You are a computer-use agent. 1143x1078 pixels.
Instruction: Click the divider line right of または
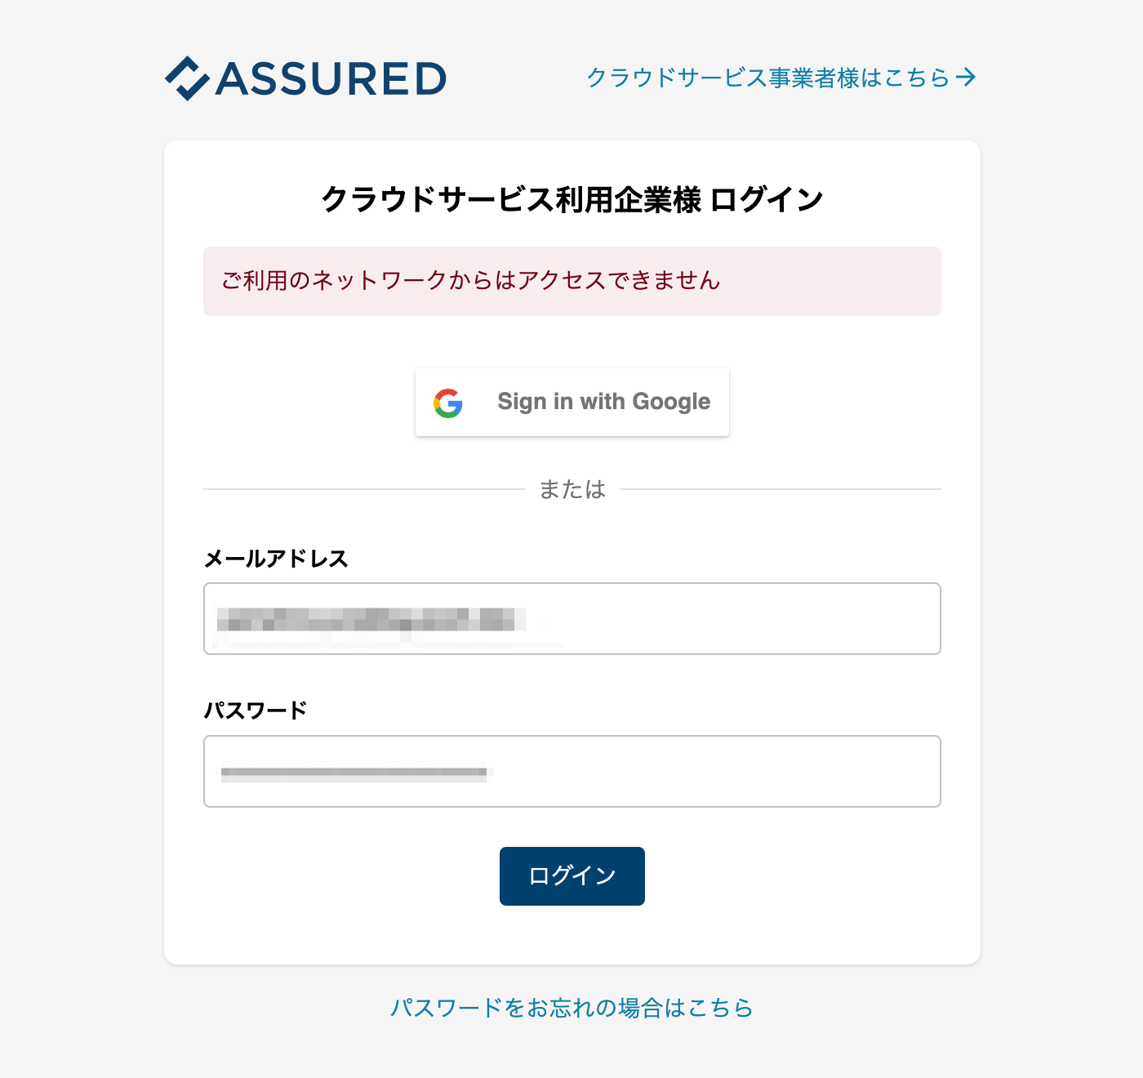pyautogui.click(x=781, y=489)
